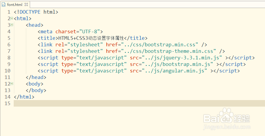Click the opening head tag on line 3
Image resolution: width=265 pixels, height=136 pixels.
point(35,25)
